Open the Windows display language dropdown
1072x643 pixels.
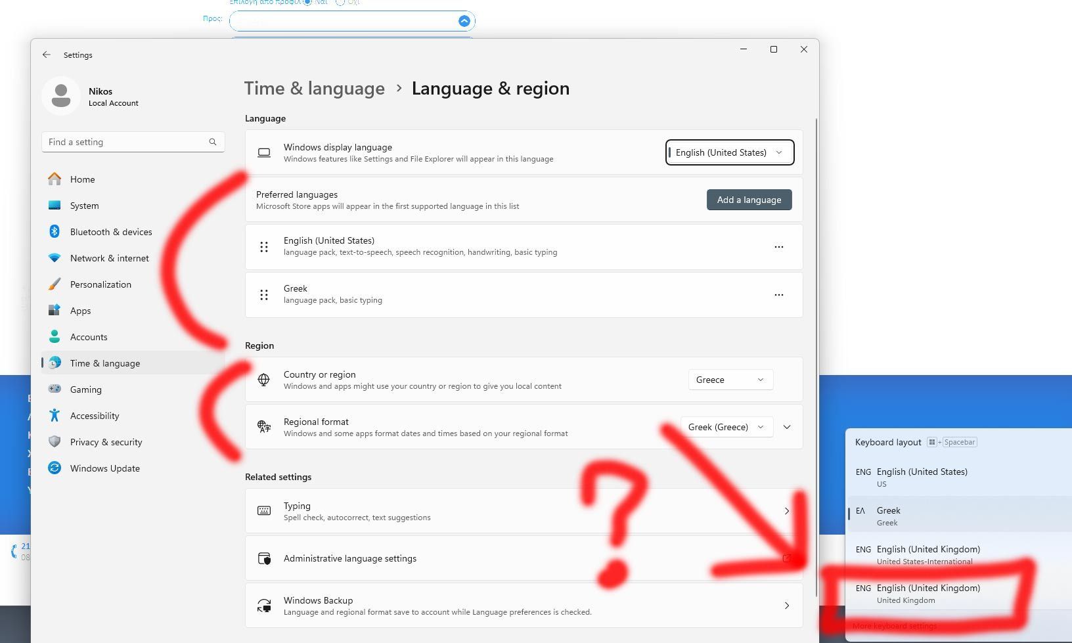pos(729,152)
